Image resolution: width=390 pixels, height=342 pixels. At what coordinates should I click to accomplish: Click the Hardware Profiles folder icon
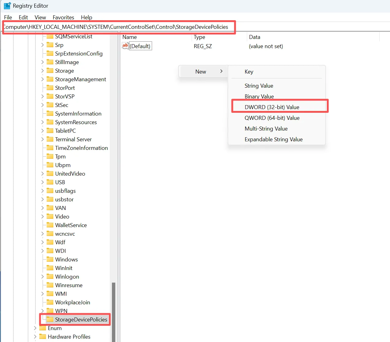[43, 336]
